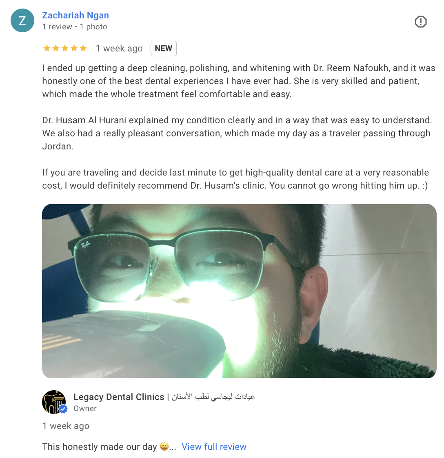This screenshot has height=458, width=444.
Task: Click the Owner label under the clinic name
Action: pos(84,408)
